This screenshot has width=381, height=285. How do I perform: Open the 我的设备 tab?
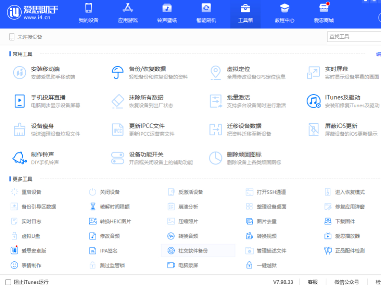(x=88, y=13)
